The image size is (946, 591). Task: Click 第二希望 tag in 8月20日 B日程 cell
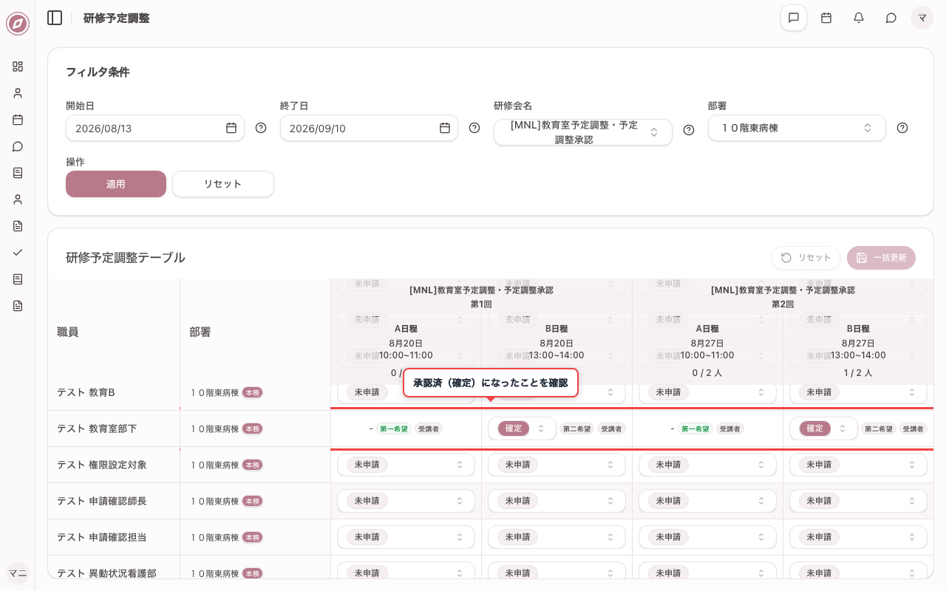pos(577,428)
